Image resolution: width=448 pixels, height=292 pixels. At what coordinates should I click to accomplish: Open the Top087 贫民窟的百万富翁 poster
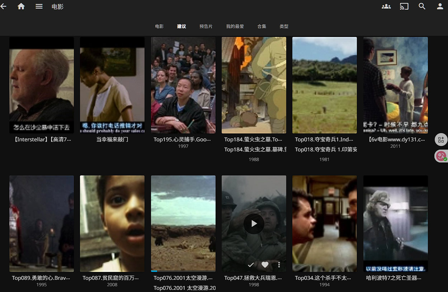point(112,223)
